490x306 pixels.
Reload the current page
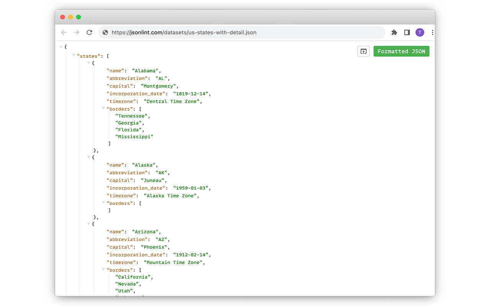coord(89,33)
